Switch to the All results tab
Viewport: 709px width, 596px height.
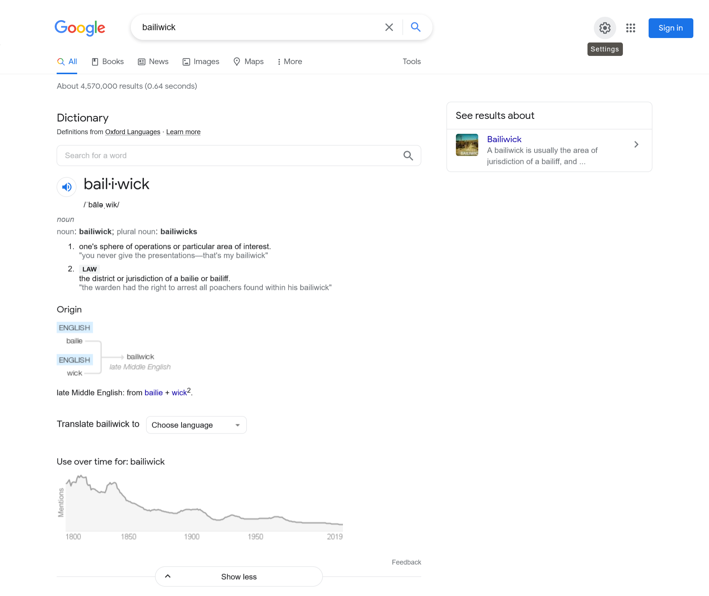tap(67, 62)
